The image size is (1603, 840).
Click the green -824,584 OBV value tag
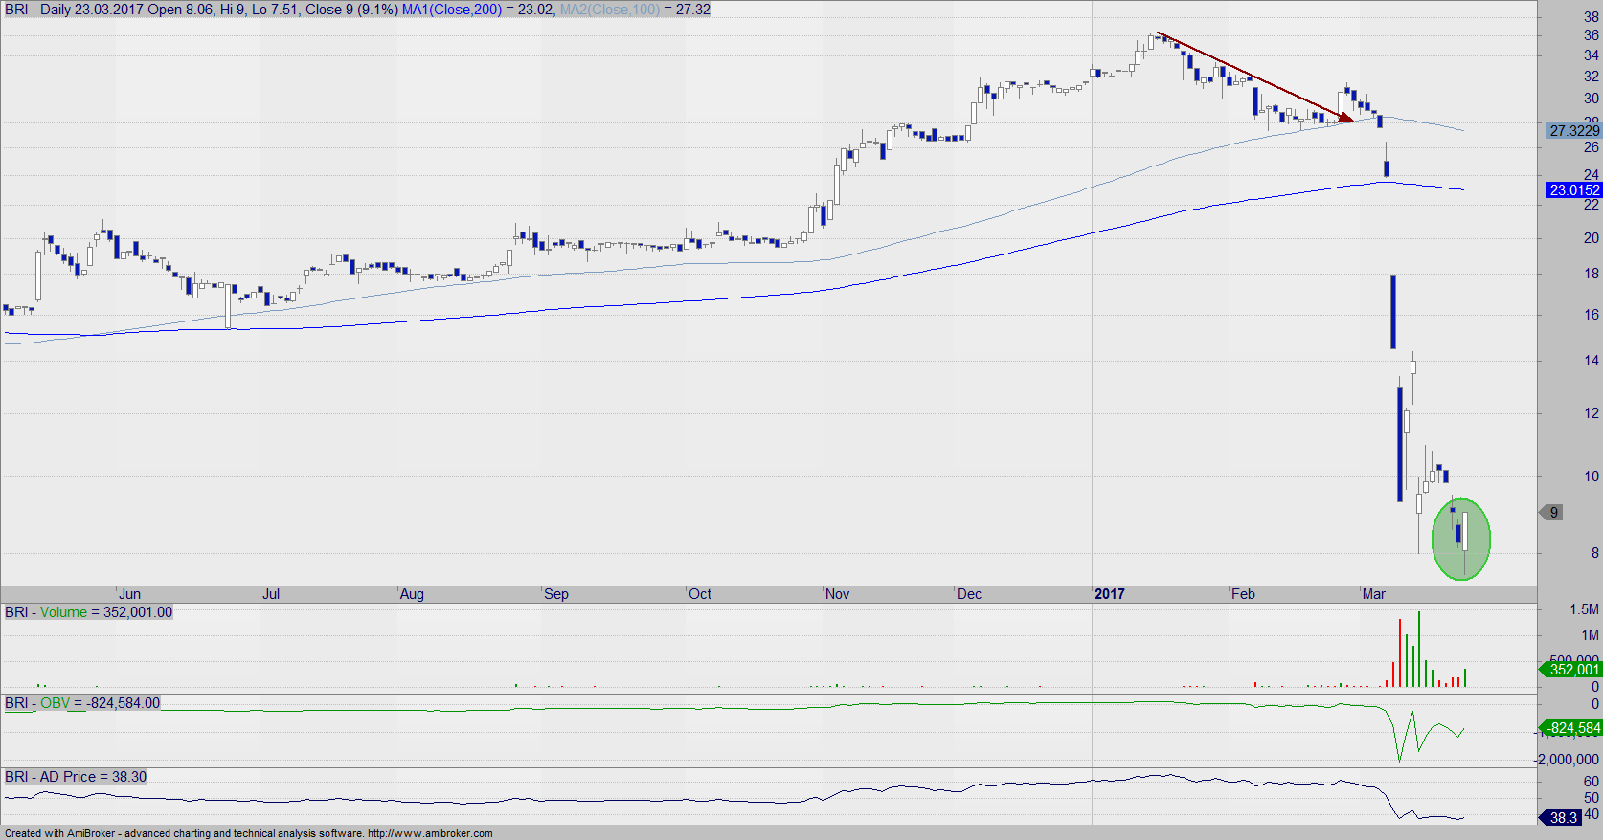tap(1572, 728)
